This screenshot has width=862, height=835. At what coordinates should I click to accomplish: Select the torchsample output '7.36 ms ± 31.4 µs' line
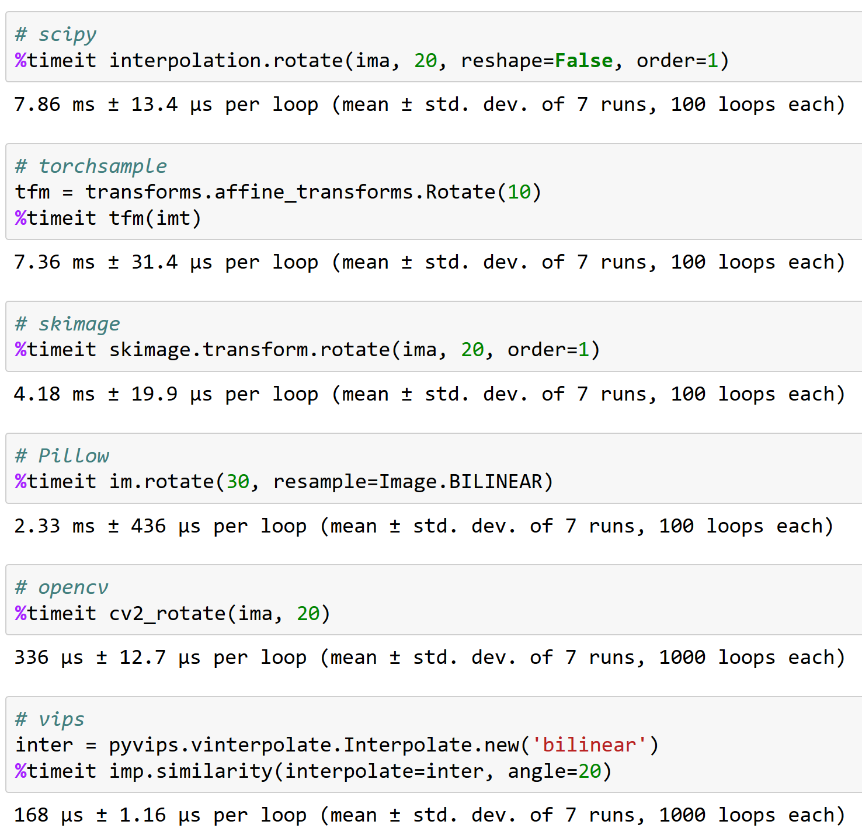[x=429, y=262]
